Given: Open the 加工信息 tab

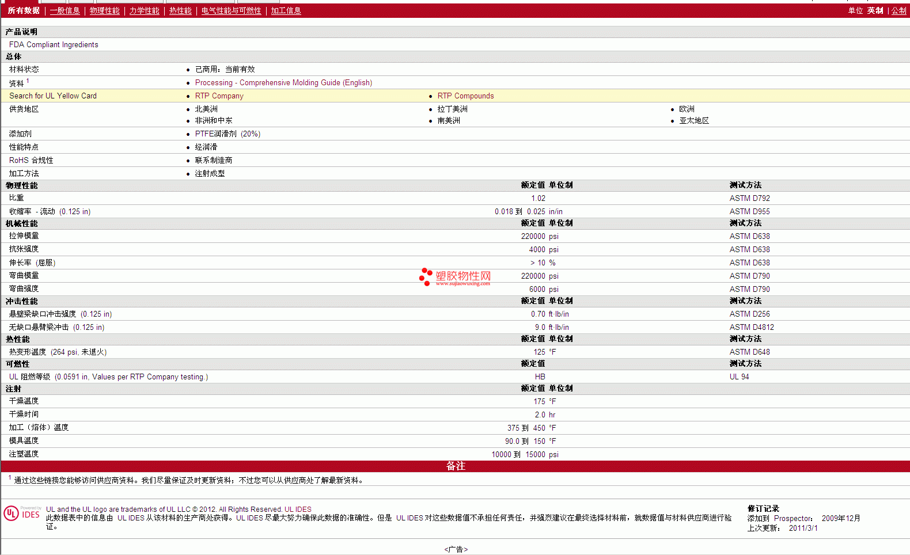Looking at the screenshot, I should point(286,10).
